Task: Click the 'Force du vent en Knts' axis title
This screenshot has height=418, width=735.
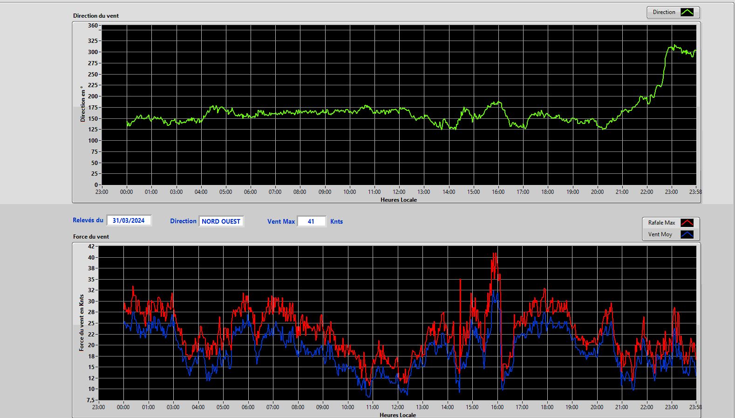Action: coord(82,322)
